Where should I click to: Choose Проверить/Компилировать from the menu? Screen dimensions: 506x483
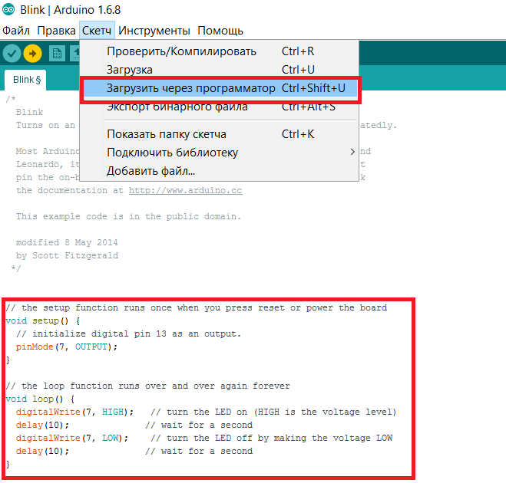[219, 51]
